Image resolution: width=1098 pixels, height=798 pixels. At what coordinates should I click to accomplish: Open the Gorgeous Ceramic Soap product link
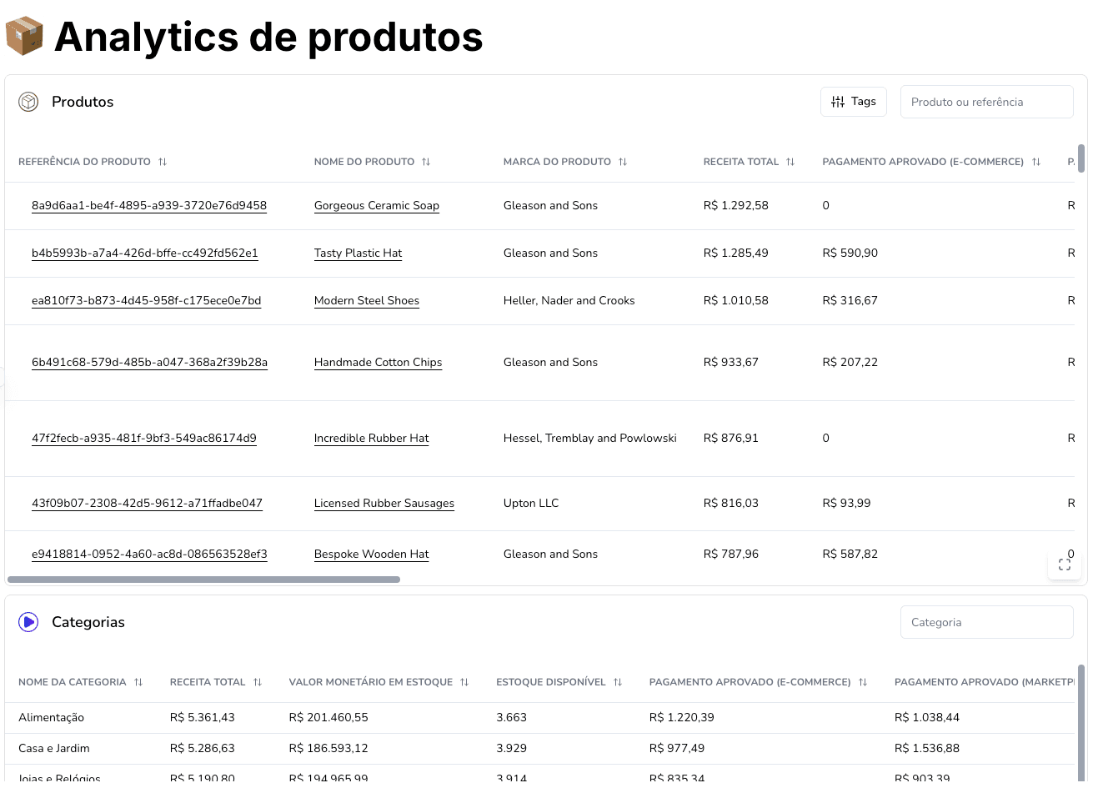click(377, 206)
